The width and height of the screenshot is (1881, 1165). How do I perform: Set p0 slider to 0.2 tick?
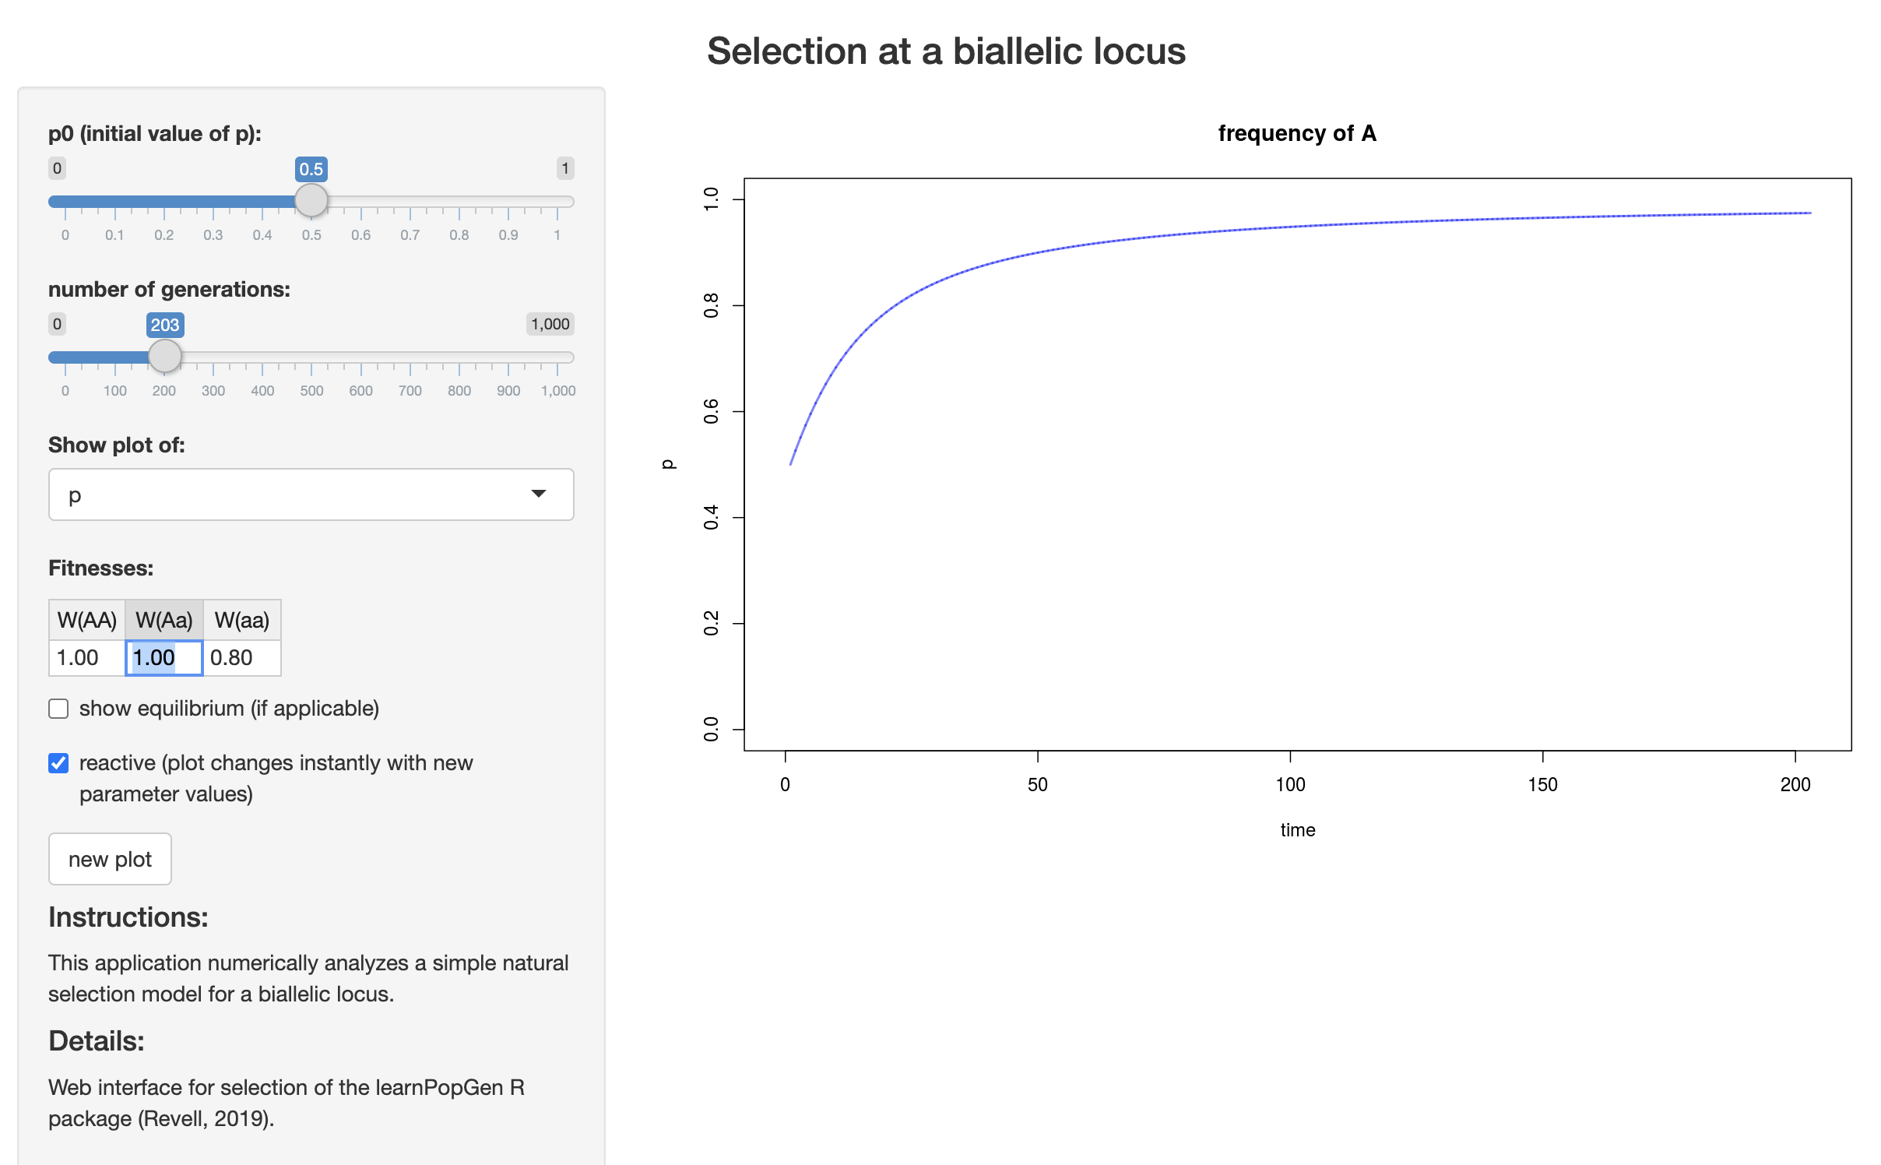pyautogui.click(x=163, y=202)
